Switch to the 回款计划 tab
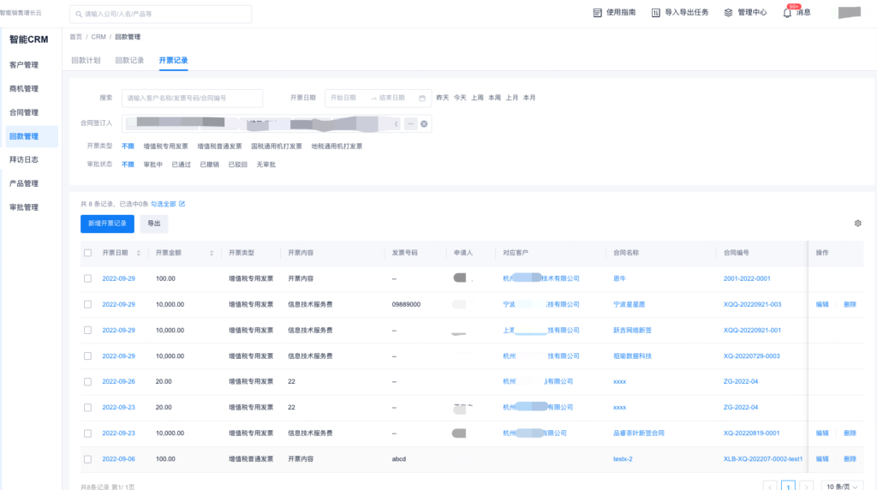The width and height of the screenshot is (877, 490). pyautogui.click(x=86, y=61)
